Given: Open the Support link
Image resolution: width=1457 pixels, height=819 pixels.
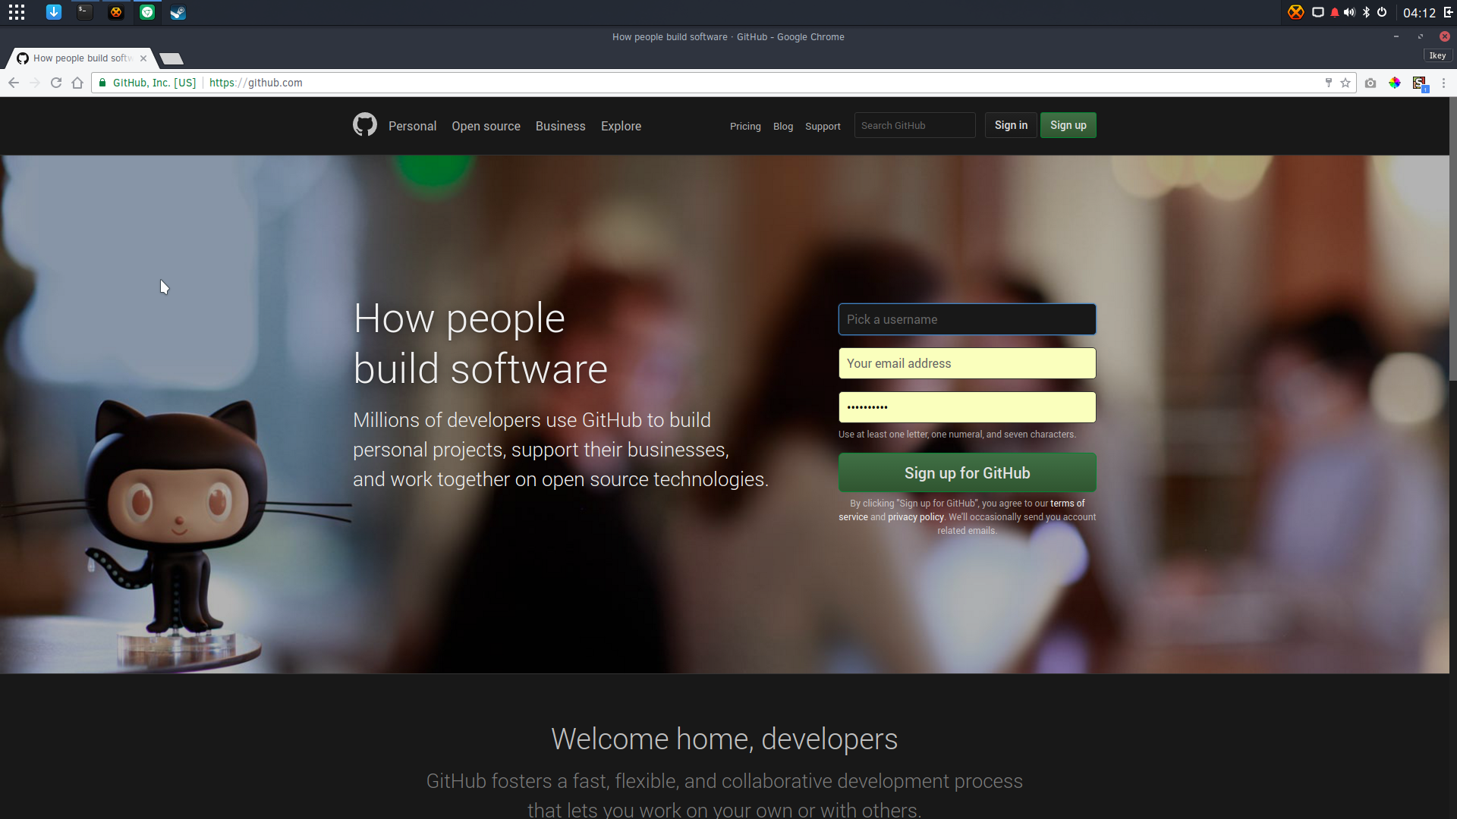Looking at the screenshot, I should (823, 126).
